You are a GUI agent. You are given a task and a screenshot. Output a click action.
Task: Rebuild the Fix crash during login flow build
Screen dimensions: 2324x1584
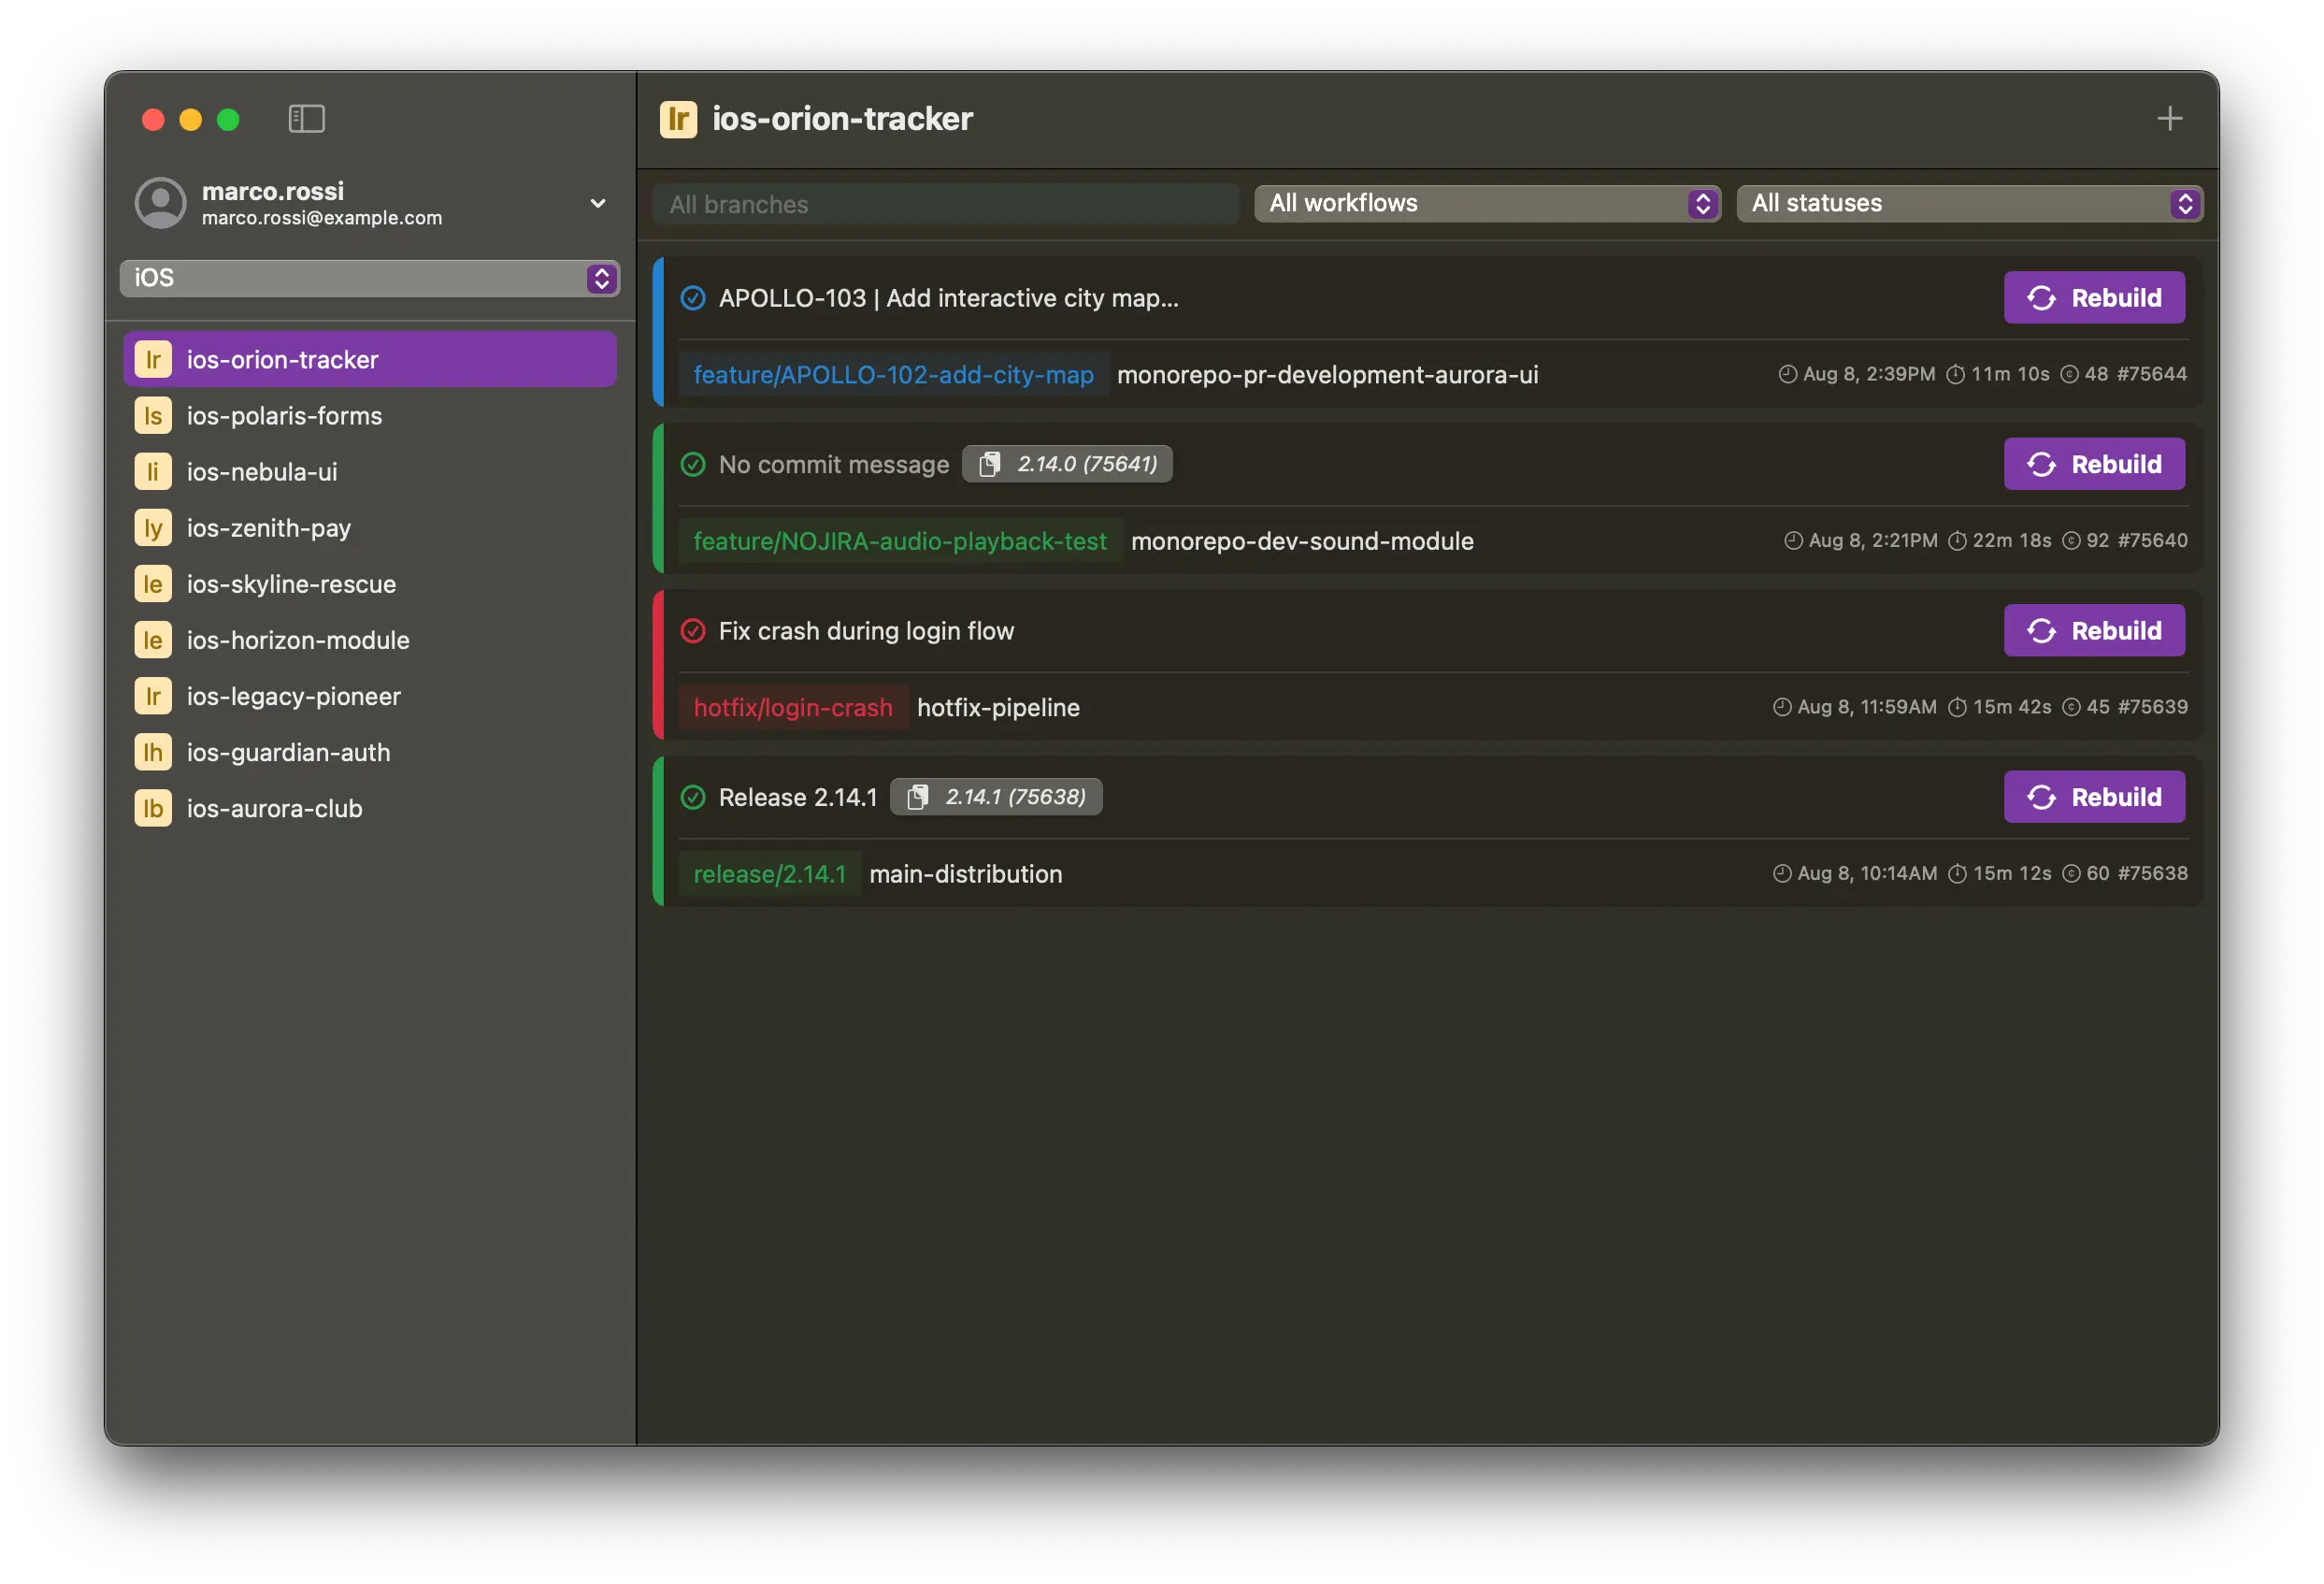click(2094, 631)
